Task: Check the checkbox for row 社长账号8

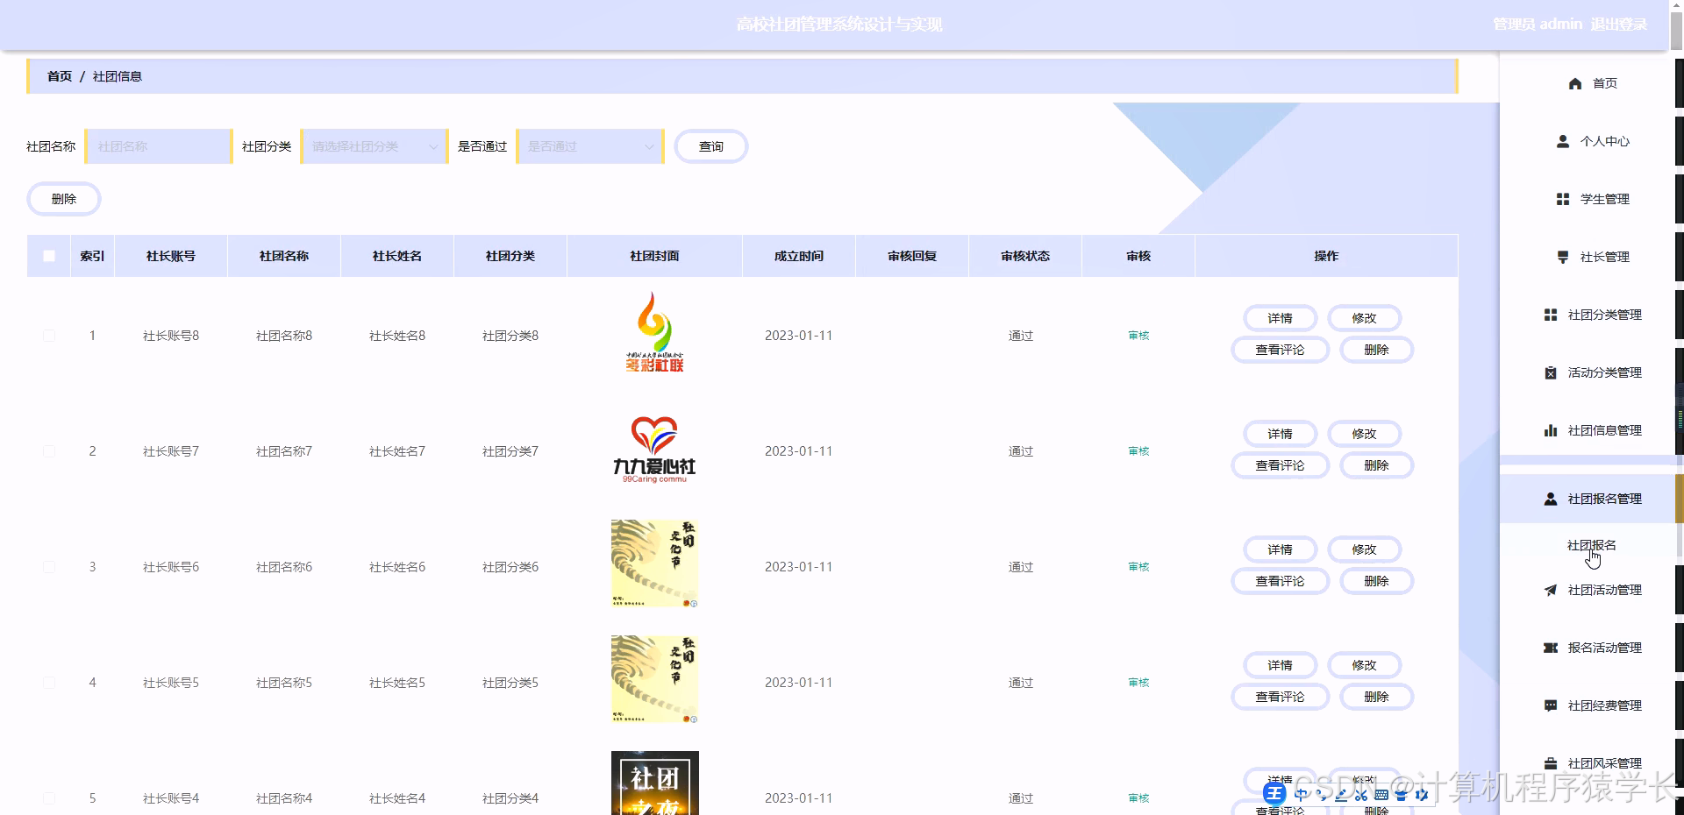Action: point(49,336)
